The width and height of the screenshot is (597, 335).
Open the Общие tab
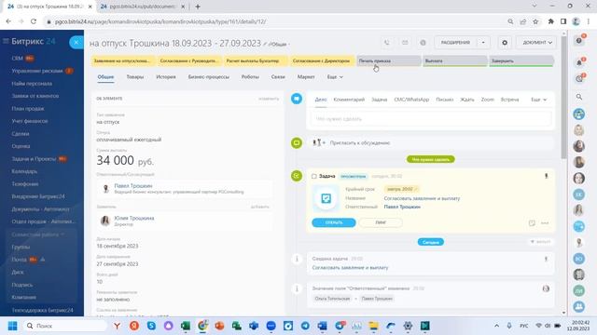tap(105, 76)
